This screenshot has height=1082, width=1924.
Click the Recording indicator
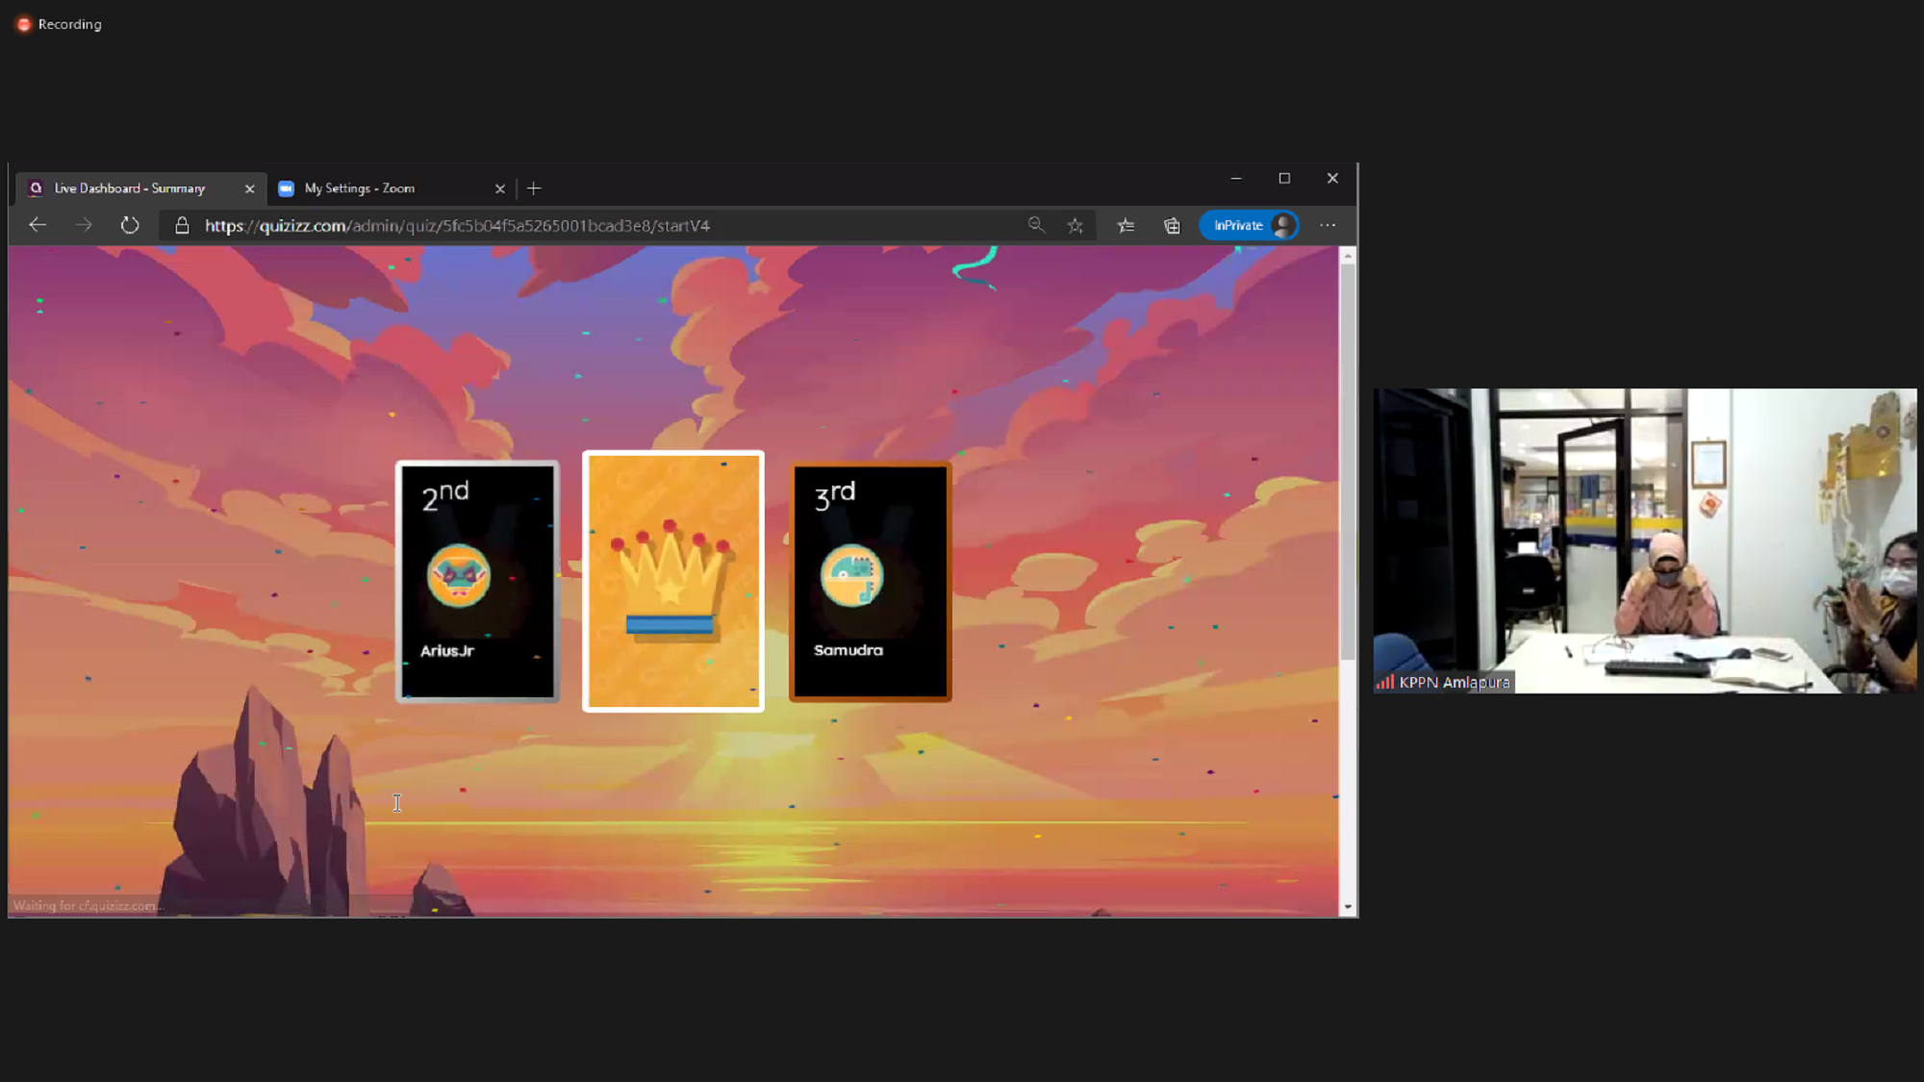(x=59, y=24)
